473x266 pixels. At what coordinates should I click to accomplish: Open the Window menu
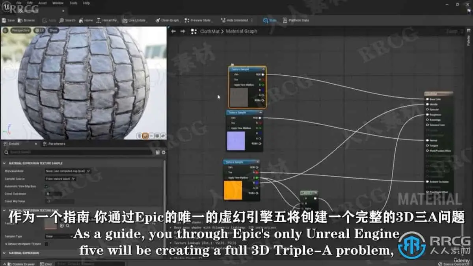(58, 3)
